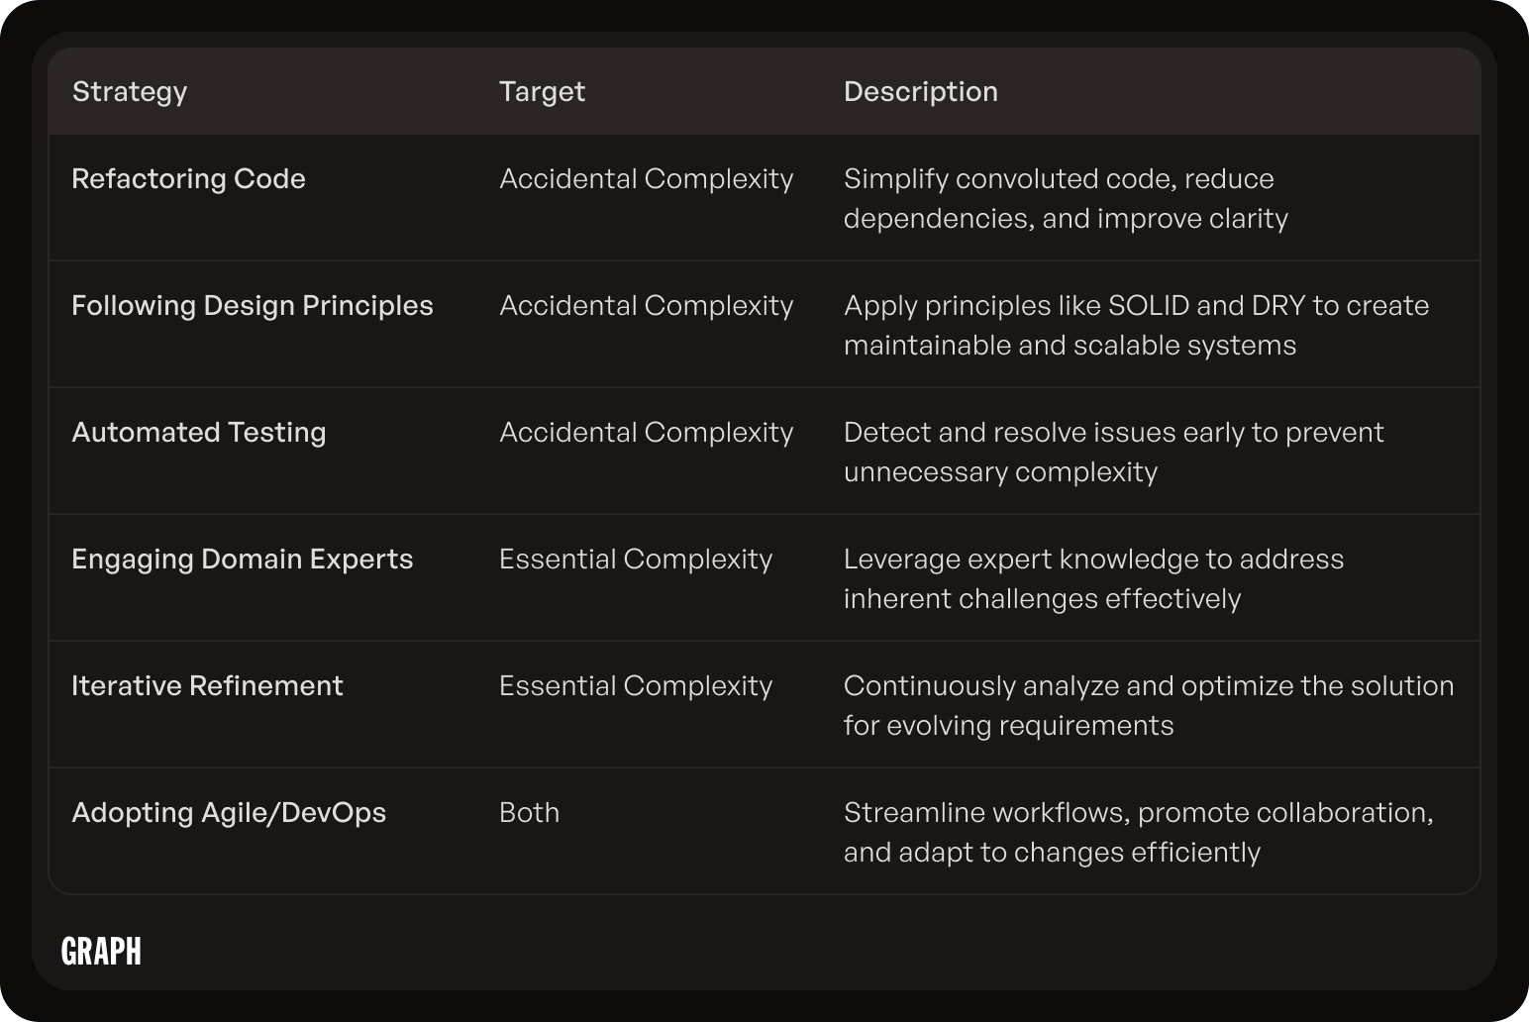Click Accidental Complexity in Automated Testing row
Viewport: 1529px width, 1022px height.
(646, 433)
